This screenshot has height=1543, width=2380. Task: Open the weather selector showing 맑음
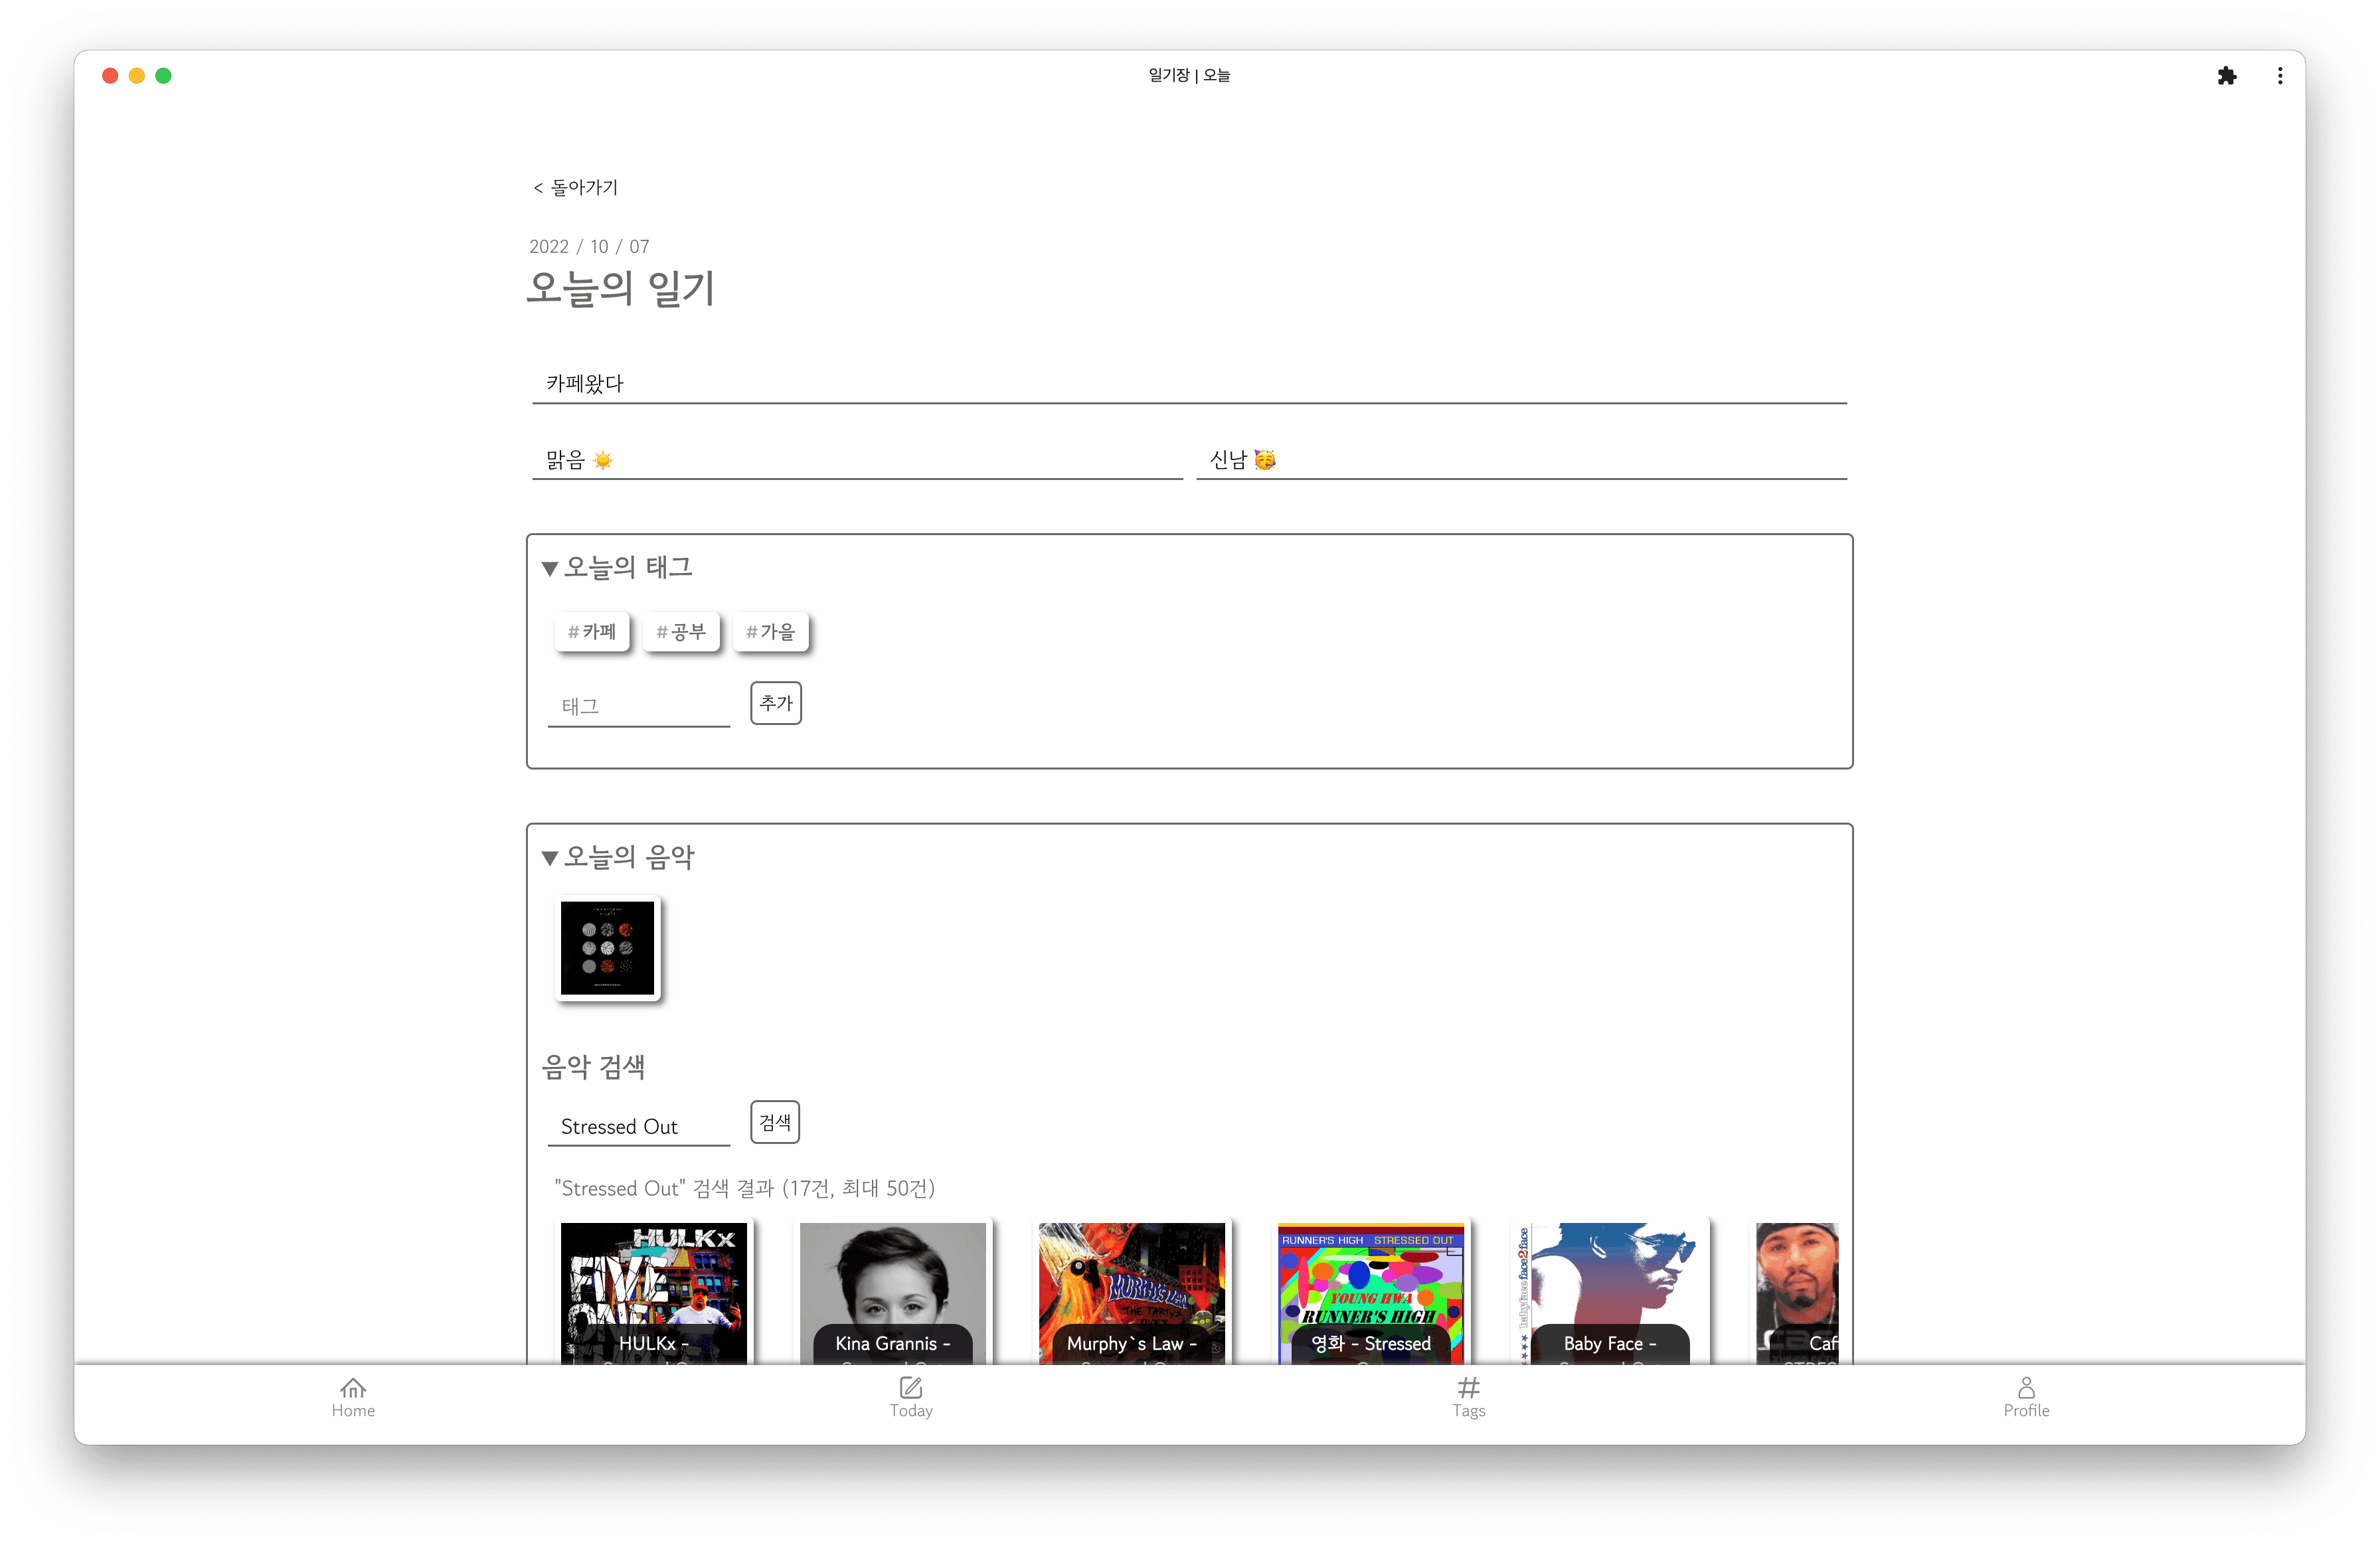click(857, 460)
